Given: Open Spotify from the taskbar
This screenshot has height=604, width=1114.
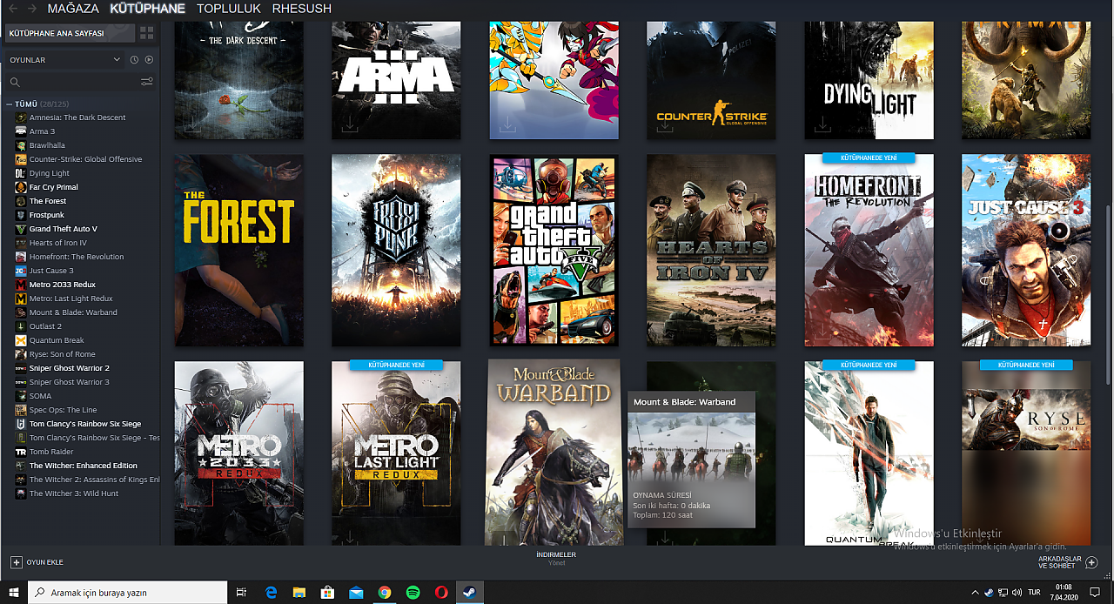Looking at the screenshot, I should click(x=413, y=593).
